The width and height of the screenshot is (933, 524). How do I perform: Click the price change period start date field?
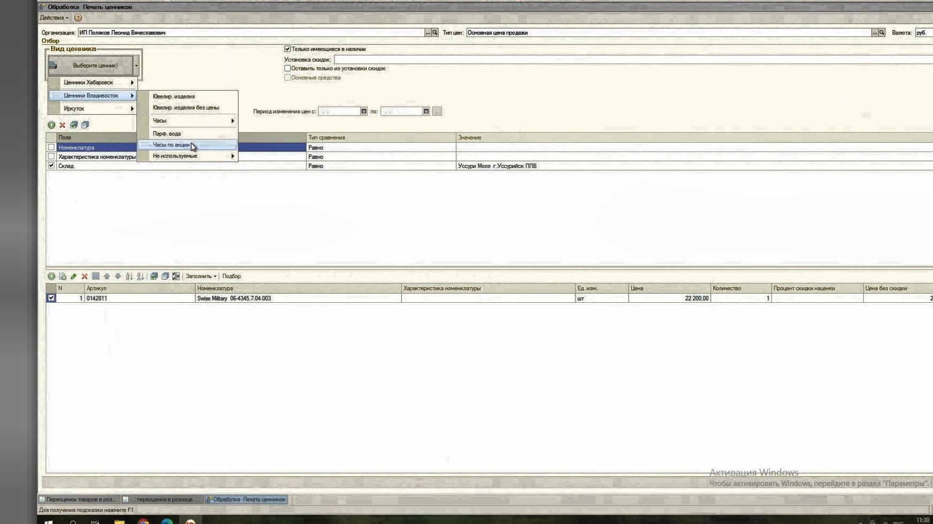339,112
